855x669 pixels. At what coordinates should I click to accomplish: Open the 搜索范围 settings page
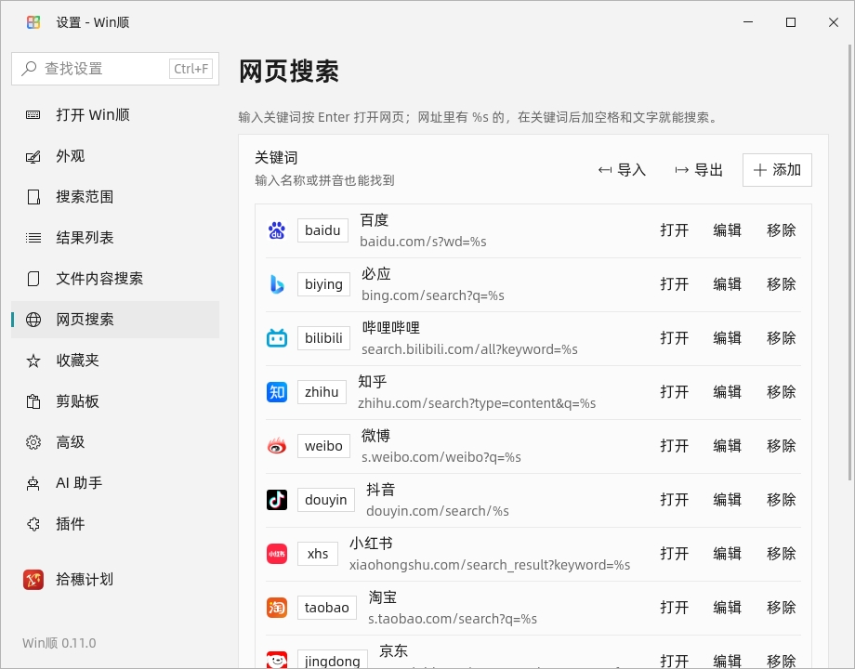115,197
